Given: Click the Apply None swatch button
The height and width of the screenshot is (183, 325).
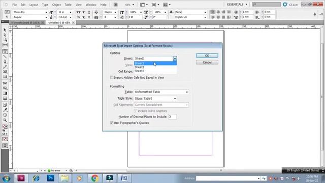Looking at the screenshot, I should (5, 139).
